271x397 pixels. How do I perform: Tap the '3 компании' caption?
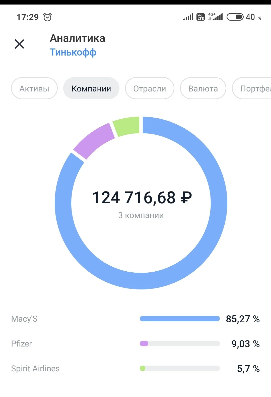(141, 215)
